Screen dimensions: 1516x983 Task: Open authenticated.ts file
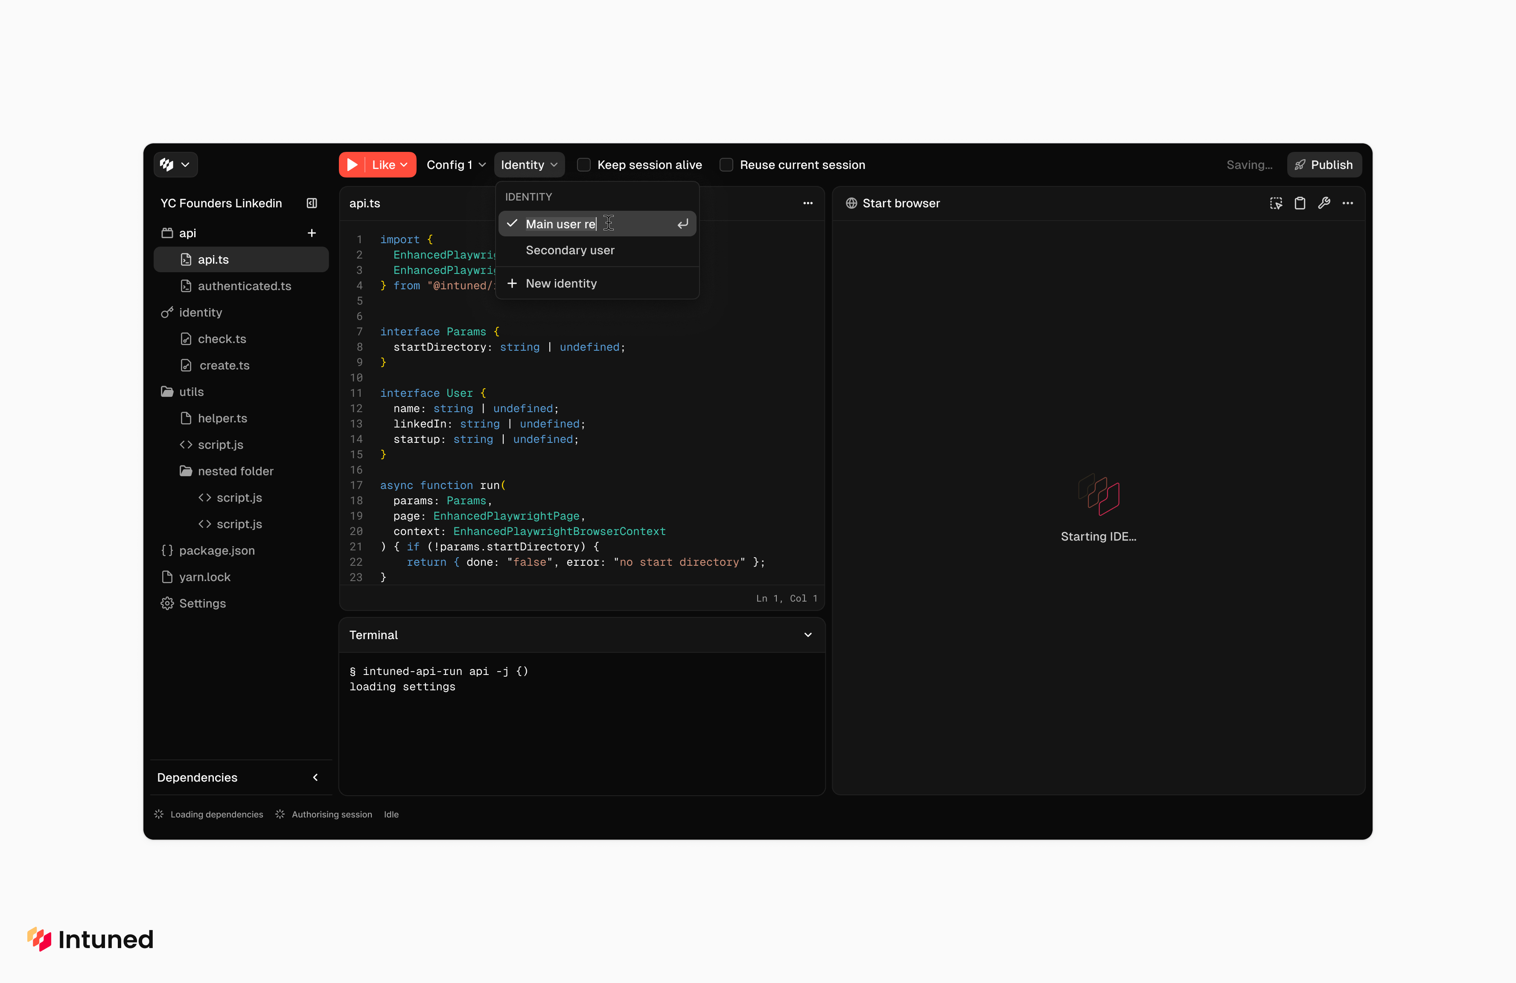241,287
